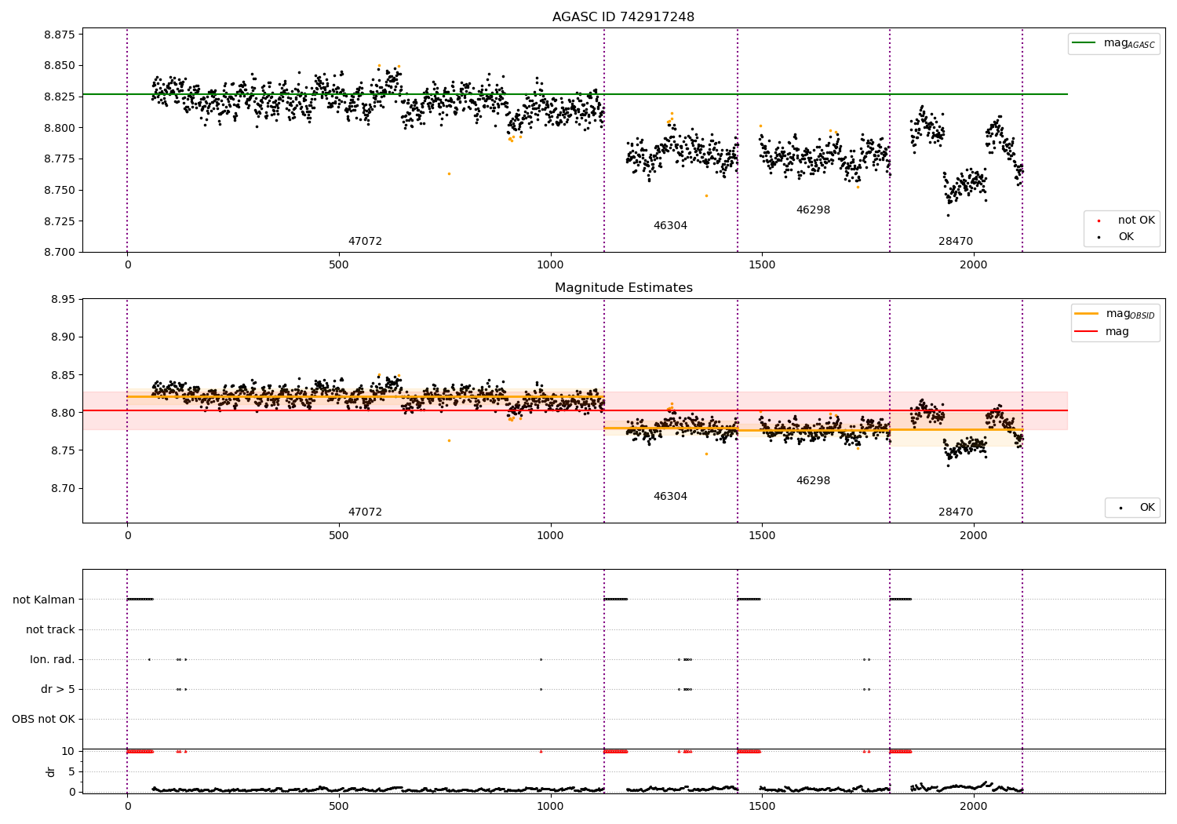Image resolution: width=1177 pixels, height=824 pixels.
Task: Click the 8.800 y-axis tick label
Action: pos(60,128)
